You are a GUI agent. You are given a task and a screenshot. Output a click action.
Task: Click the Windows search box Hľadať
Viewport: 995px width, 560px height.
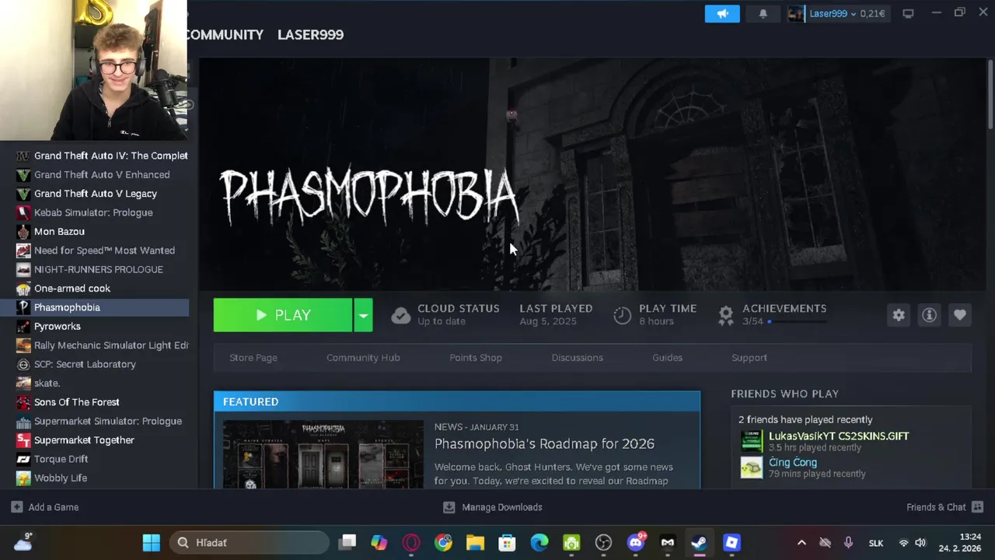pyautogui.click(x=249, y=542)
